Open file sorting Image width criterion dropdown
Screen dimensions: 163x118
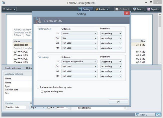click(x=79, y=61)
